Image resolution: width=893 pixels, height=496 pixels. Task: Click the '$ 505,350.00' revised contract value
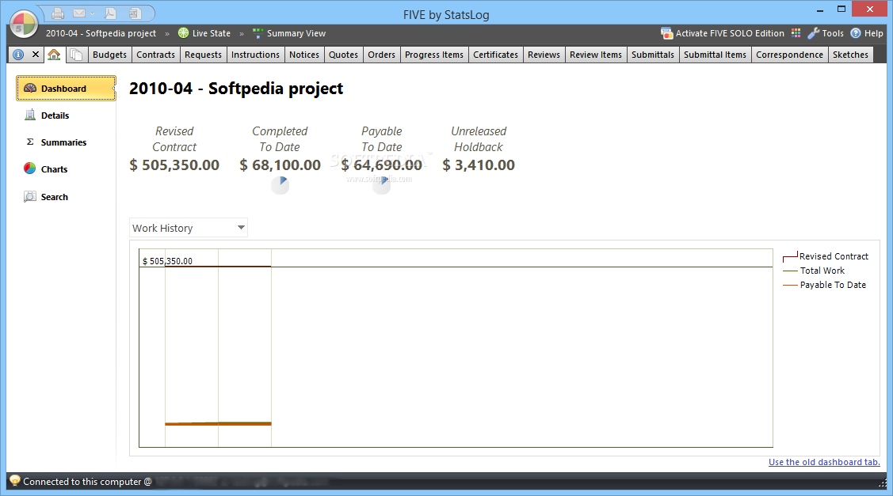pyautogui.click(x=174, y=165)
